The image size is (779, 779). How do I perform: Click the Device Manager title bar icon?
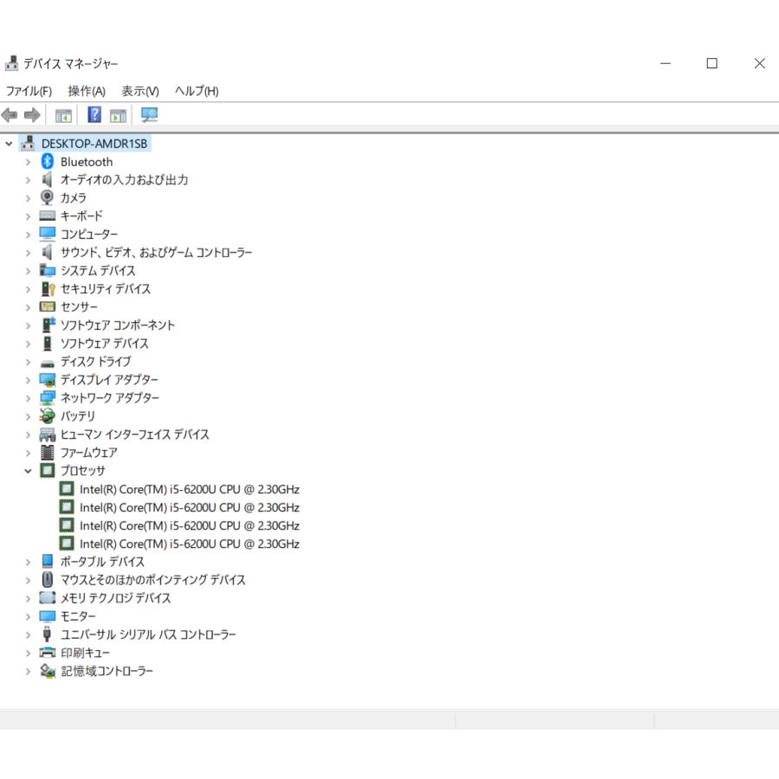11,63
